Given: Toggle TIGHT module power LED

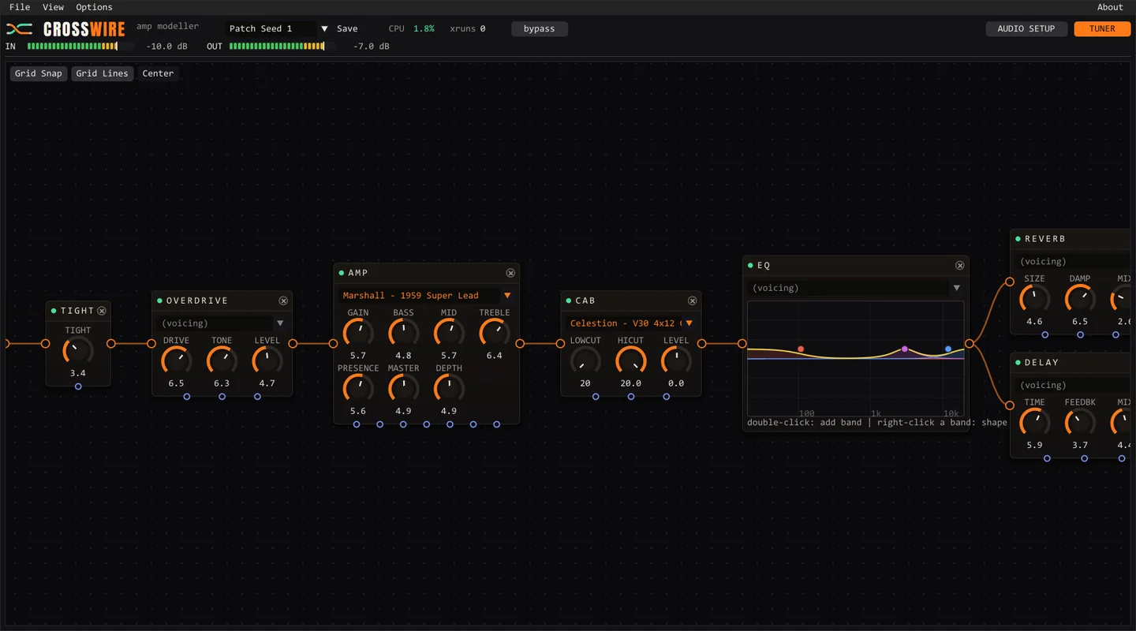Looking at the screenshot, I should point(54,311).
